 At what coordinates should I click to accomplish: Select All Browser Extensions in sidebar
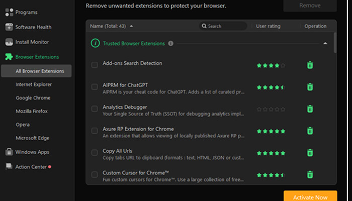click(36, 71)
